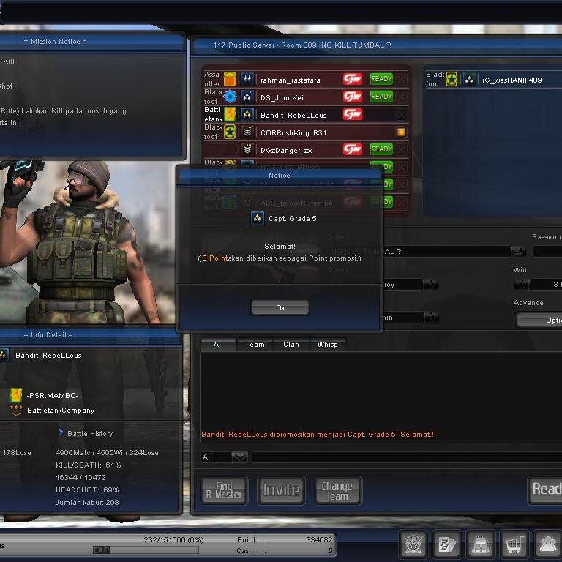
Task: Open the shop cart icon
Action: tap(514, 544)
